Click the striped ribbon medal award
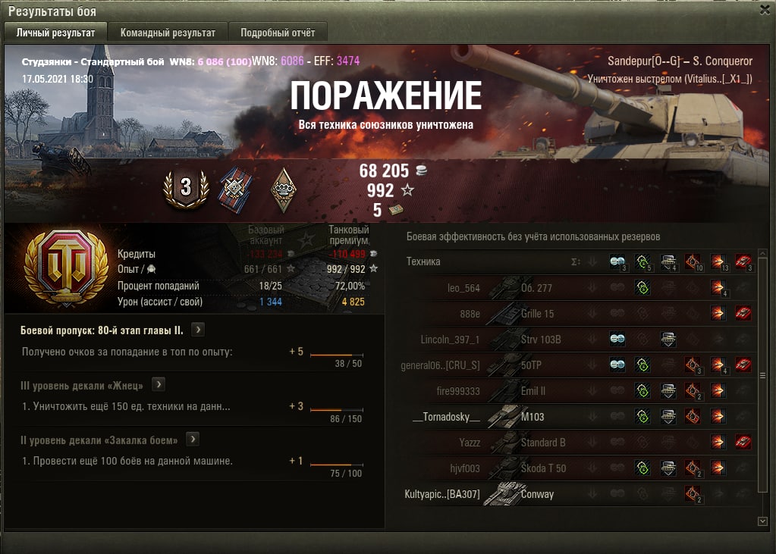The image size is (776, 554). tap(236, 189)
